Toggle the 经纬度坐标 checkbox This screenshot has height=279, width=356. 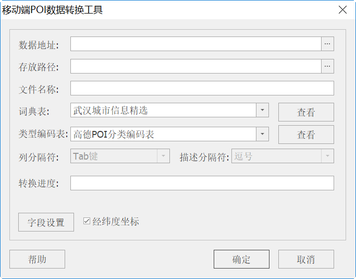pos(87,222)
